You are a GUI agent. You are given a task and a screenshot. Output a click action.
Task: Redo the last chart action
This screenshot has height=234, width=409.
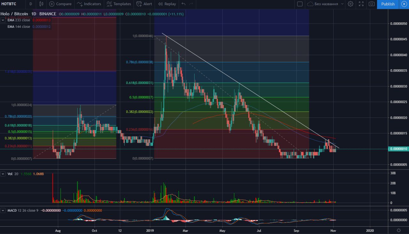[191, 4]
